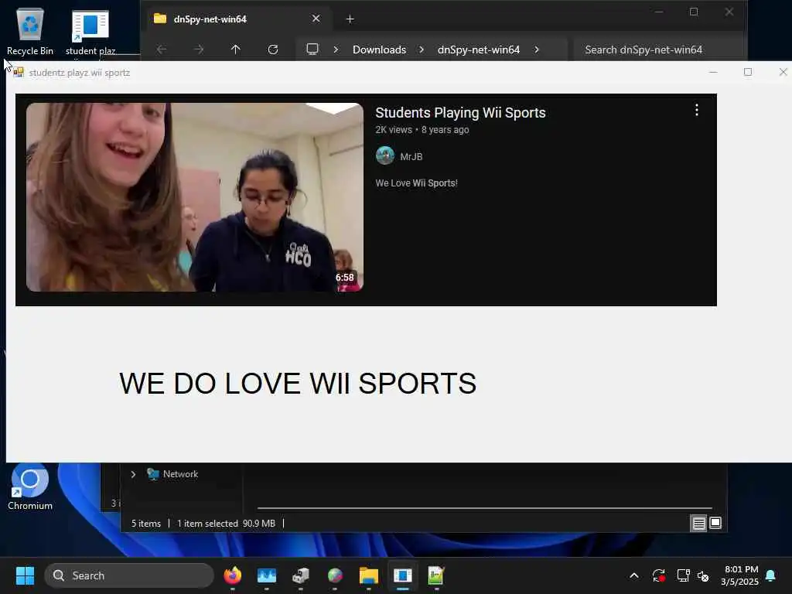
Task: Click the 6:58 duration badge on thumbnail
Action: (x=344, y=278)
